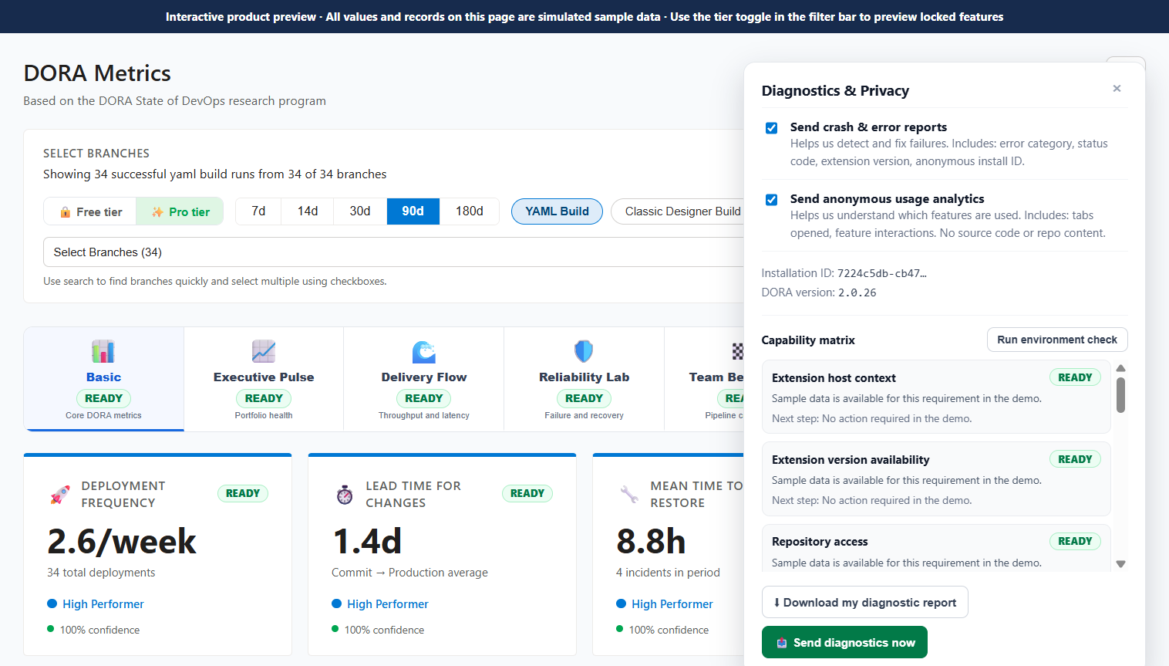The width and height of the screenshot is (1169, 666).
Task: Click Send diagnostics now button
Action: 844,643
